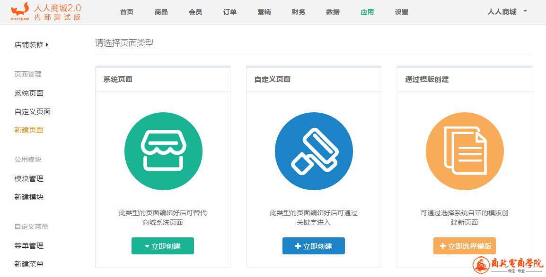Select the 应用 navigation menu
546x277 pixels.
tap(367, 12)
